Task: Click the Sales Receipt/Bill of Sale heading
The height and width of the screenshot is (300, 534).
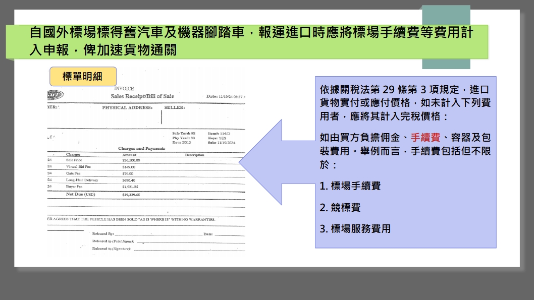Action: [142, 96]
